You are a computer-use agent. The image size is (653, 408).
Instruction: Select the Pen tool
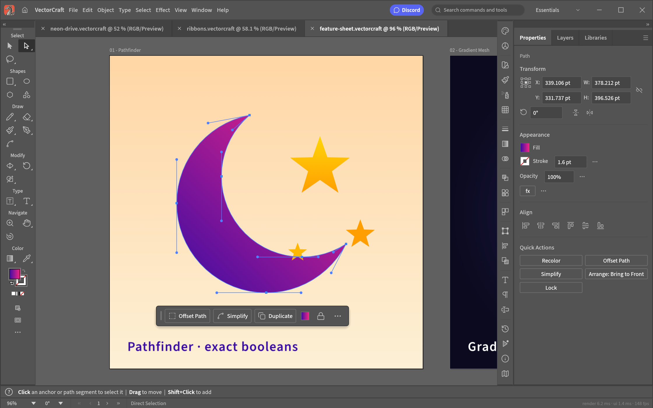point(27,130)
